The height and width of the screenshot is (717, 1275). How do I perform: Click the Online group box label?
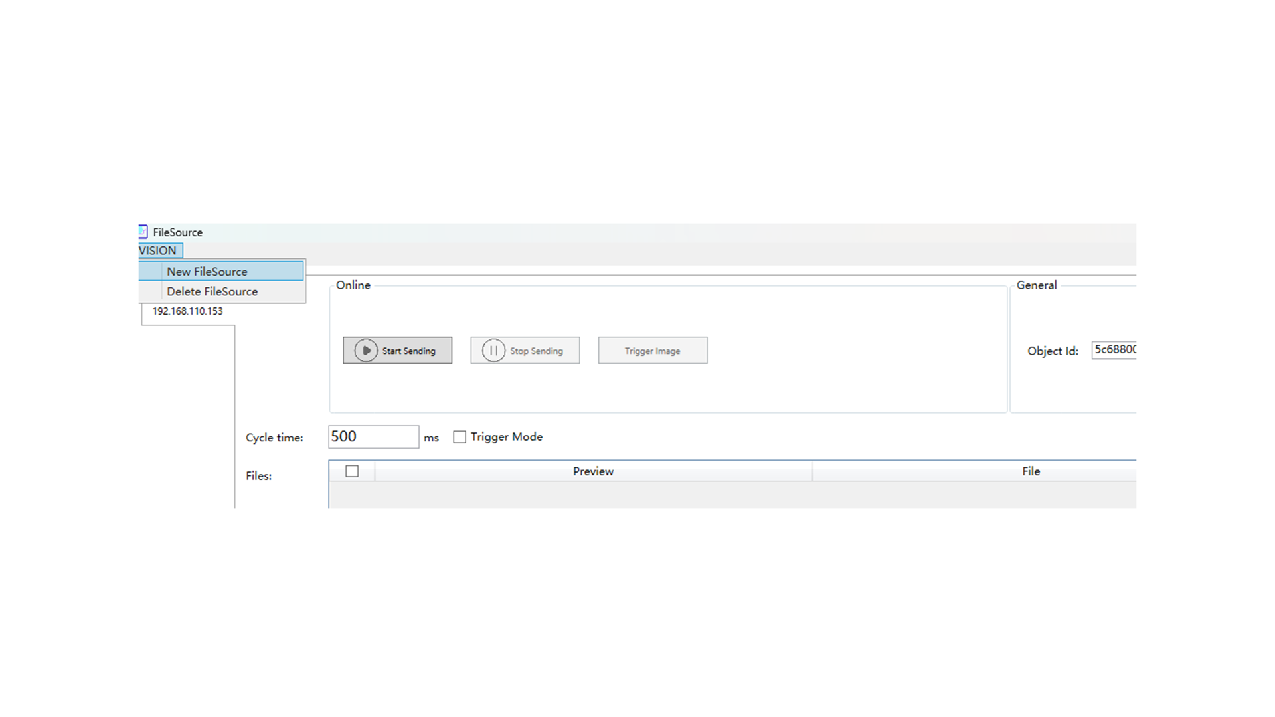point(353,285)
